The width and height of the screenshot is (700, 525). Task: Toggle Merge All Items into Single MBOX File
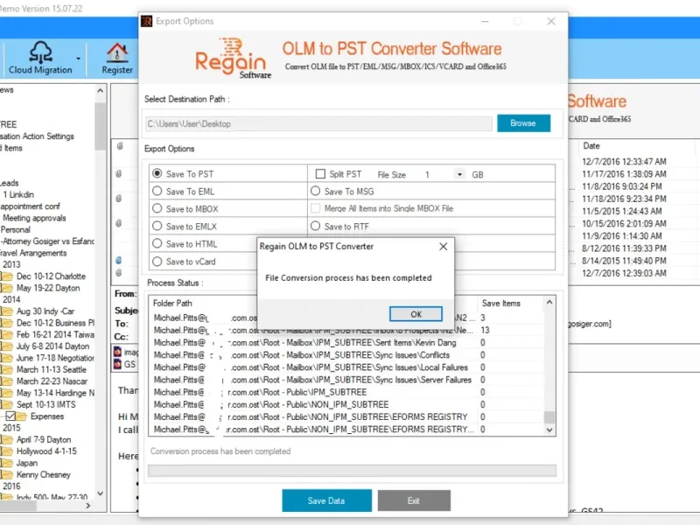[x=315, y=208]
